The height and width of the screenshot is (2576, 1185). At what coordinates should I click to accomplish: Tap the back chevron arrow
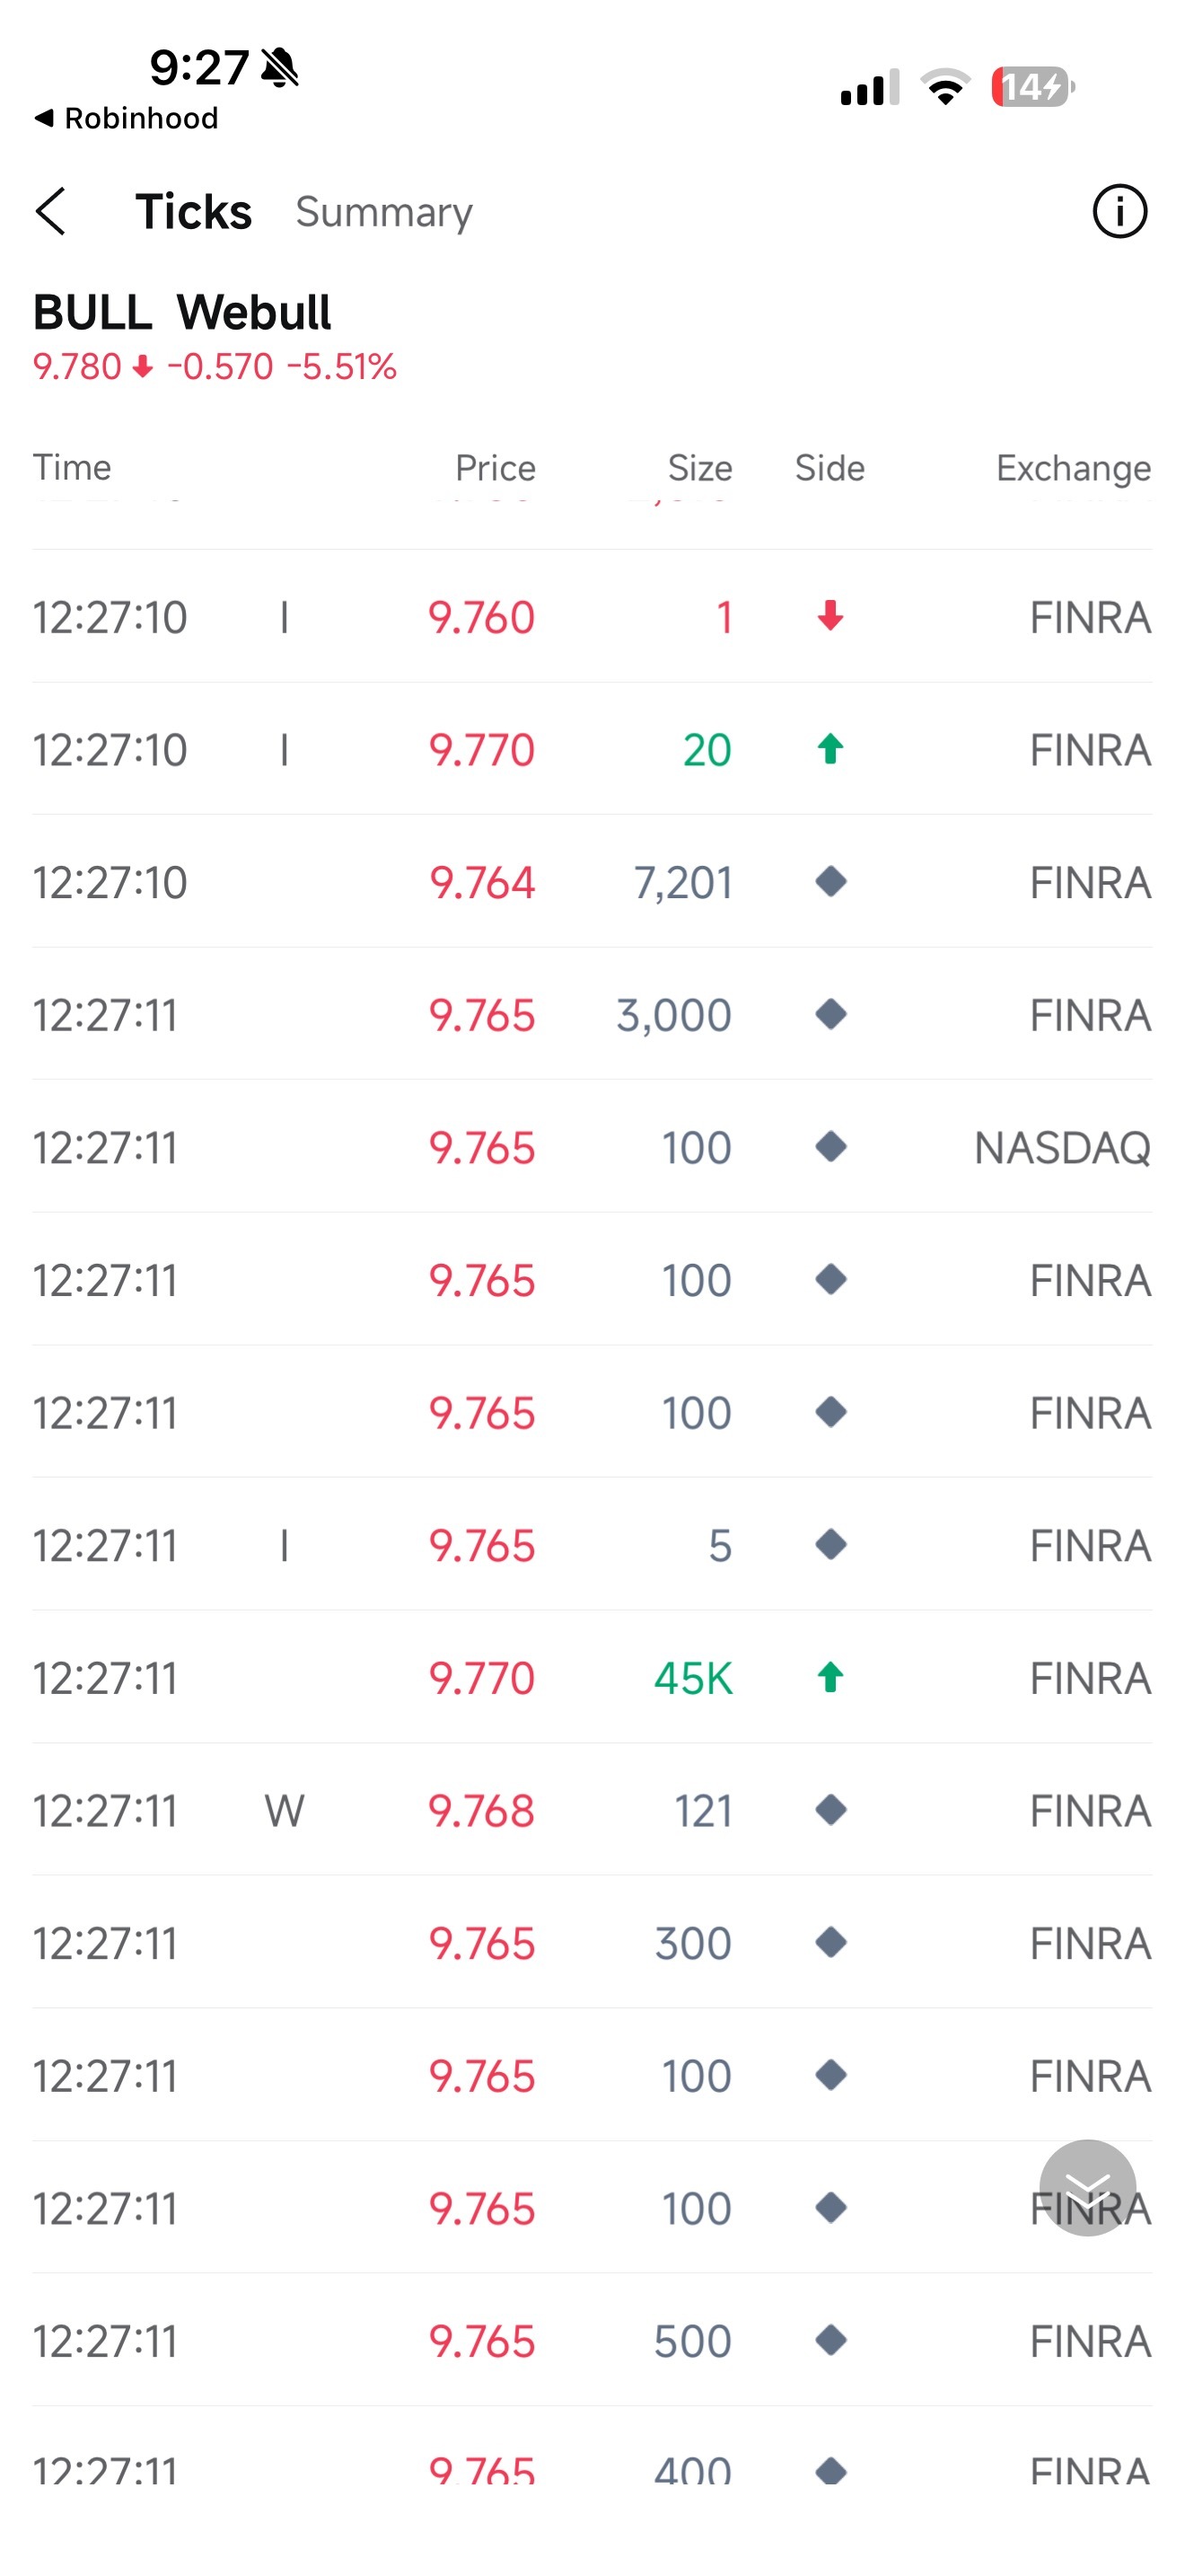(x=51, y=212)
